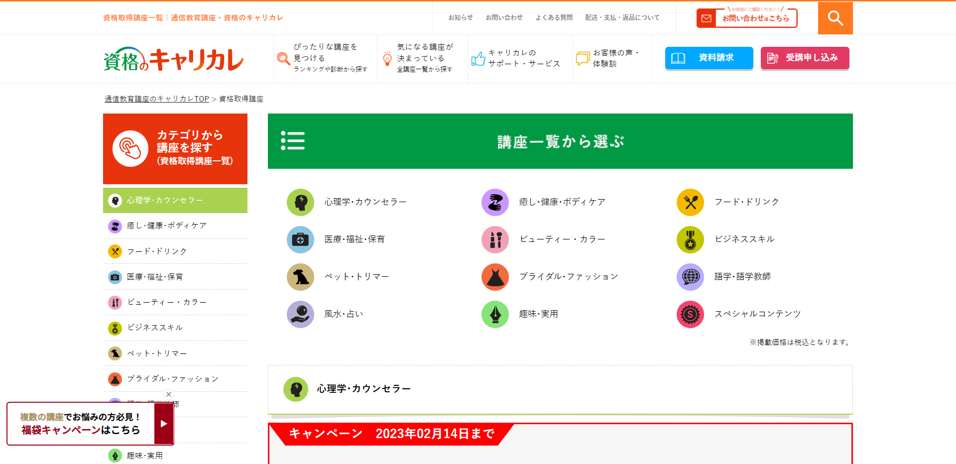
Task: Click sidebar ビューティー・カラー pink icon
Action: pos(115,302)
